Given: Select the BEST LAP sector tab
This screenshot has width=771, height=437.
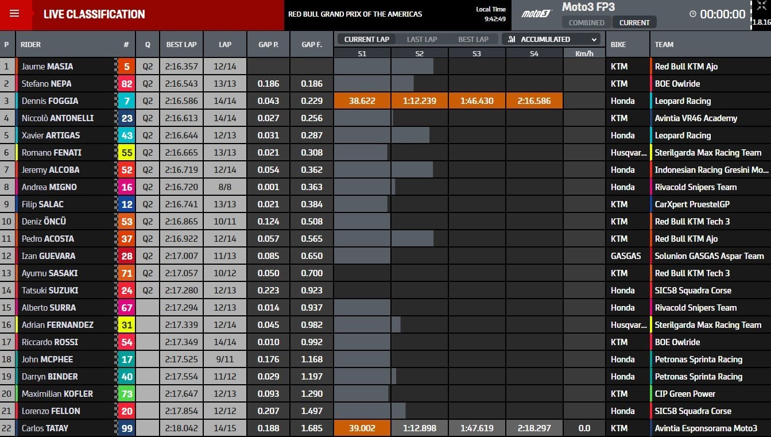Looking at the screenshot, I should [473, 39].
